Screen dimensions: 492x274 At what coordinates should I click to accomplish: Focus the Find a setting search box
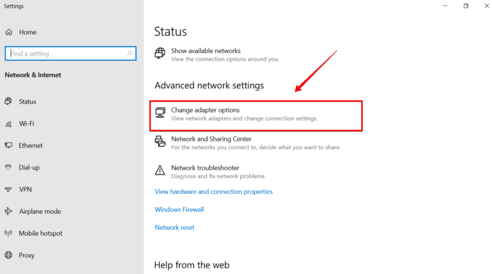pyautogui.click(x=70, y=54)
